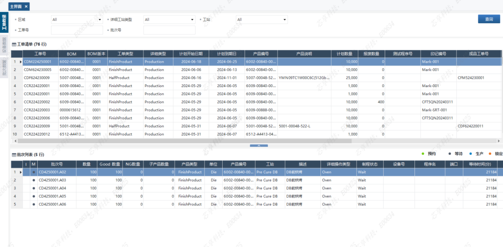Collapse the work order panel with the chevron
The width and height of the screenshot is (503, 247).
pos(258,145)
